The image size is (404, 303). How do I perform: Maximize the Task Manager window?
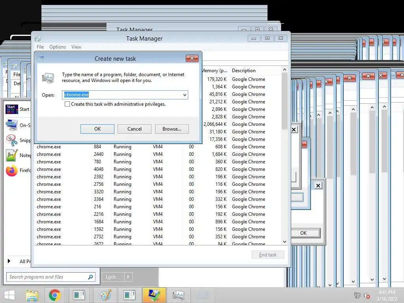click(267, 38)
